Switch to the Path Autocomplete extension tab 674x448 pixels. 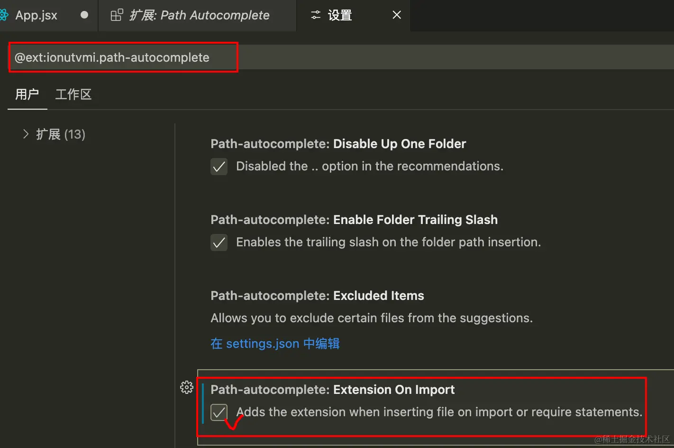point(198,16)
